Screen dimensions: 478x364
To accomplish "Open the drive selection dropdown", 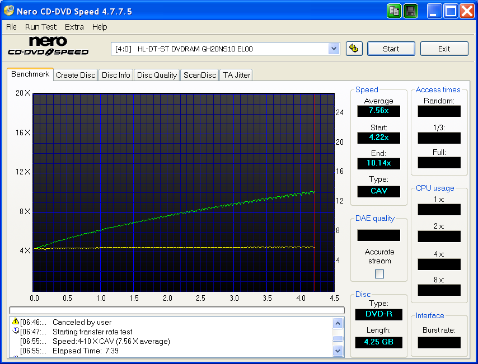I will point(334,49).
